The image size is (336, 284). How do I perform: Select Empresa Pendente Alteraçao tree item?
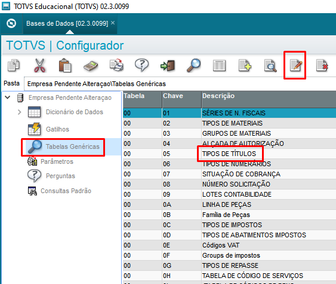pos(70,97)
